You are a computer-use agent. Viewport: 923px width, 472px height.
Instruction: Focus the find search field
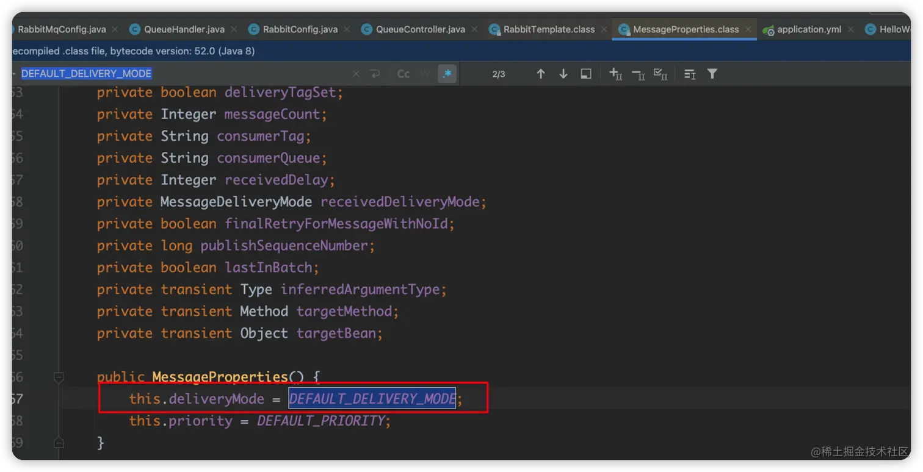click(183, 74)
